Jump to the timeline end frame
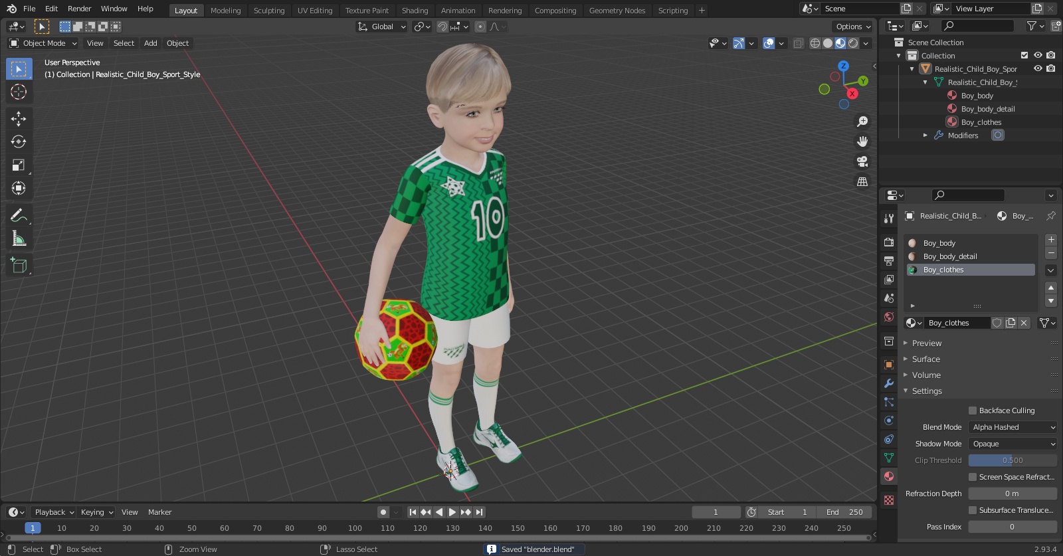This screenshot has height=556, width=1063. pyautogui.click(x=479, y=512)
